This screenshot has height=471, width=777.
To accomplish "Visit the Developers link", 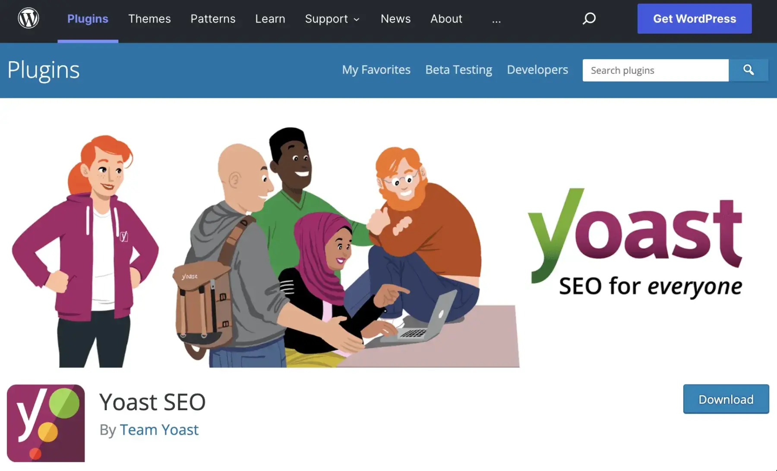I will pos(537,70).
